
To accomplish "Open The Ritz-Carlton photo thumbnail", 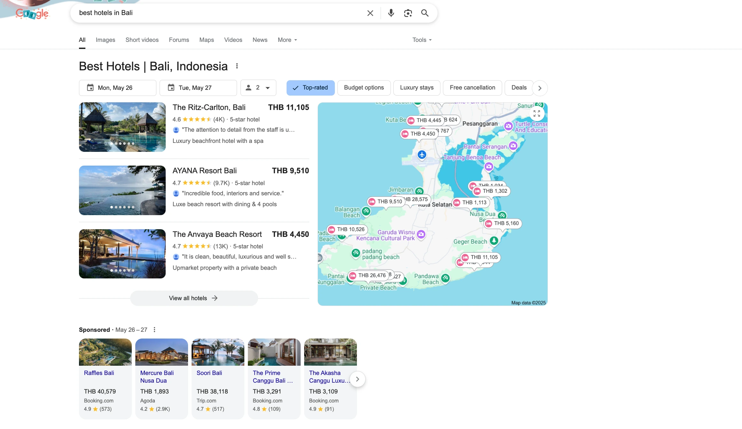I will 122,127.
